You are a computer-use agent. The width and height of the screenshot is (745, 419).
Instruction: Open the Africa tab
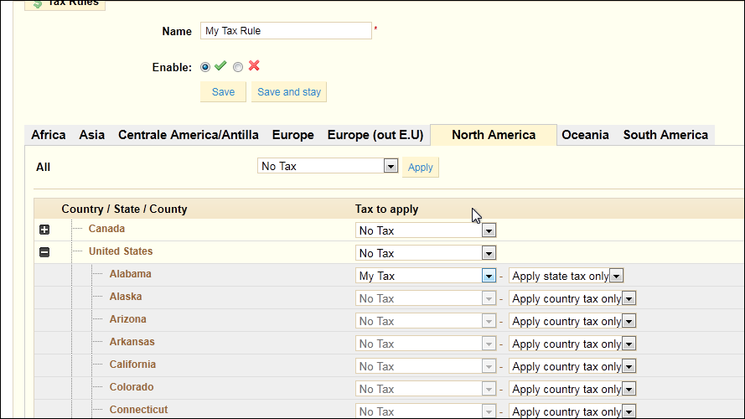click(49, 135)
